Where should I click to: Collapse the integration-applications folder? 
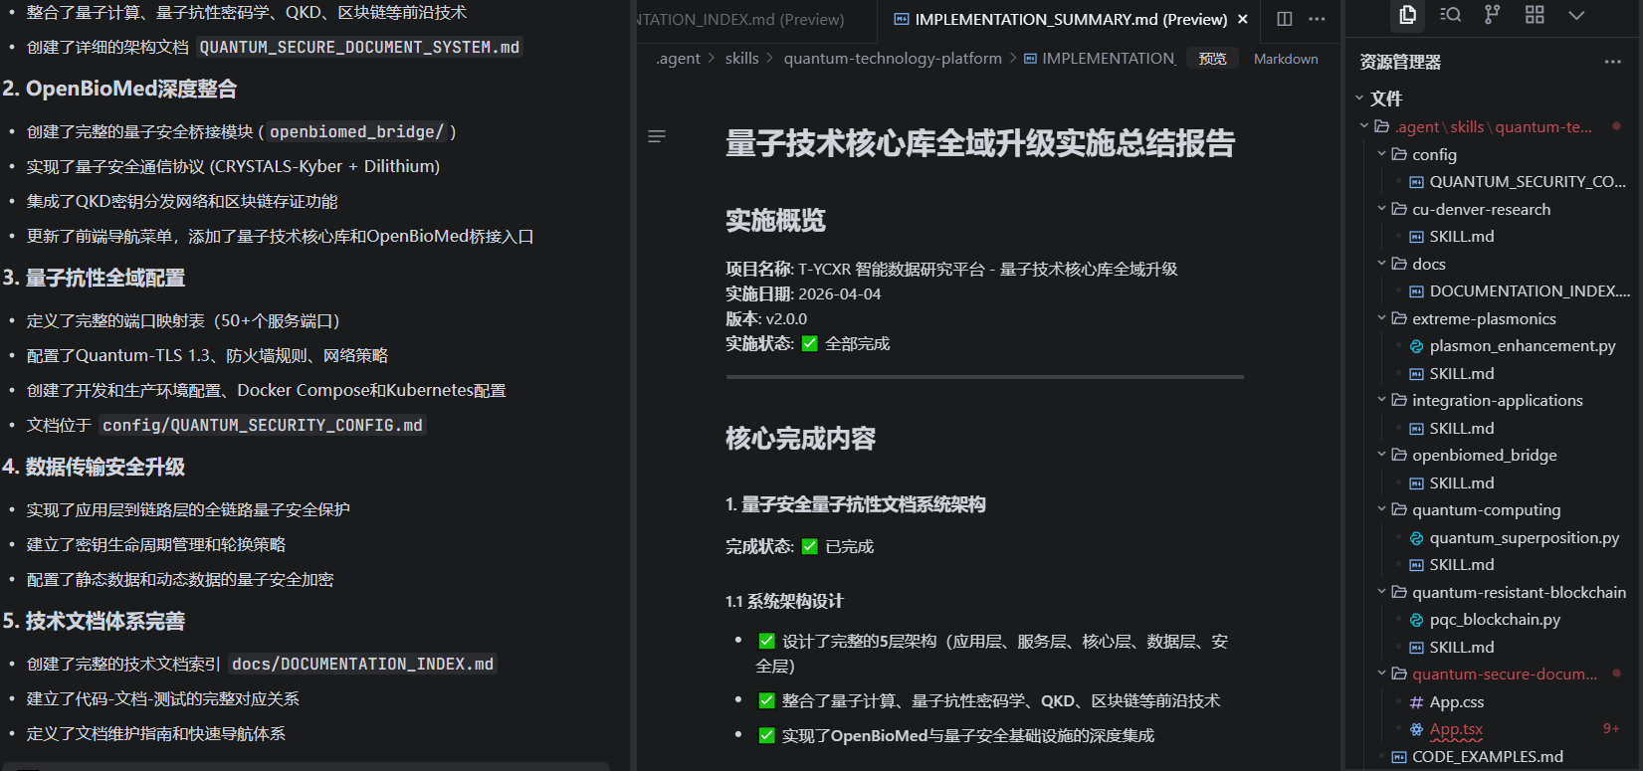coord(1381,400)
